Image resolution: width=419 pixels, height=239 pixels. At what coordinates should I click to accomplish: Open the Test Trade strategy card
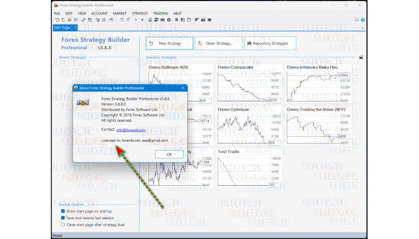pos(249,168)
